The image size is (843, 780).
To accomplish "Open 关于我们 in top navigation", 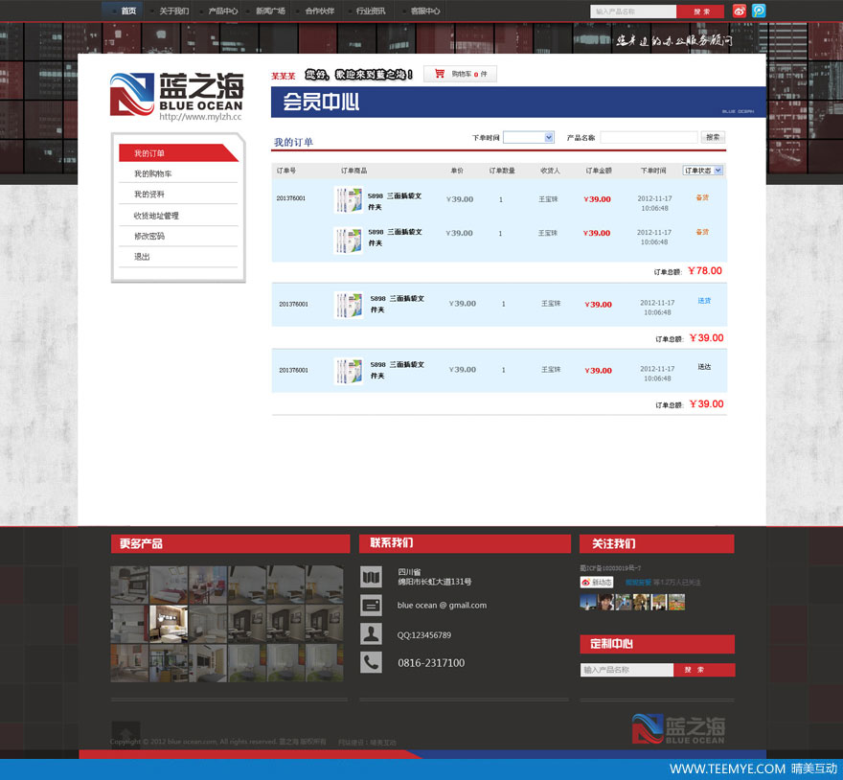I will tap(173, 11).
